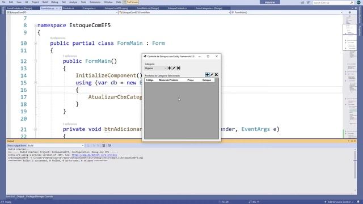Open the aka.ms dotnet-core-preview link in Output
This screenshot has width=363, height=204.
point(94,155)
